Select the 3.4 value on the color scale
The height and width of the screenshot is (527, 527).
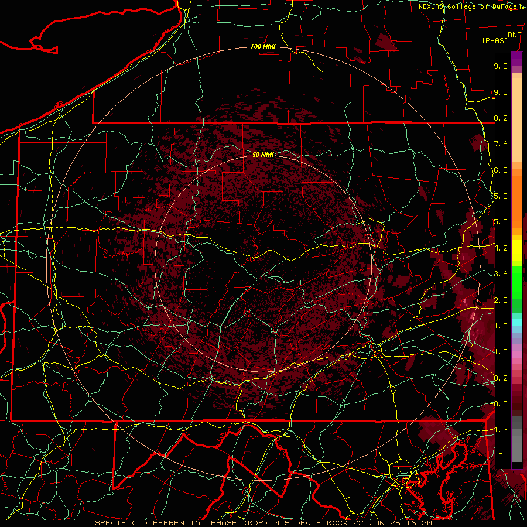pos(501,274)
